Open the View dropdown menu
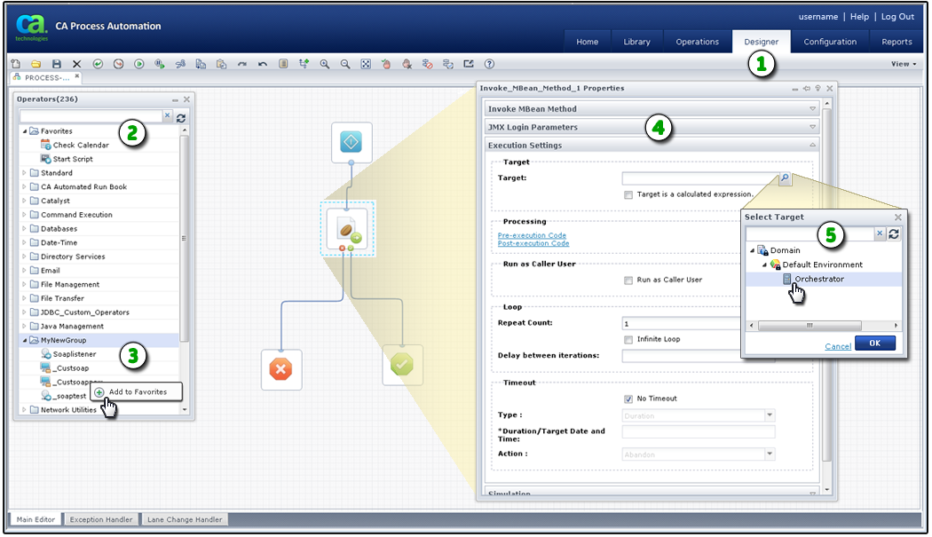The image size is (932, 537). 899,63
